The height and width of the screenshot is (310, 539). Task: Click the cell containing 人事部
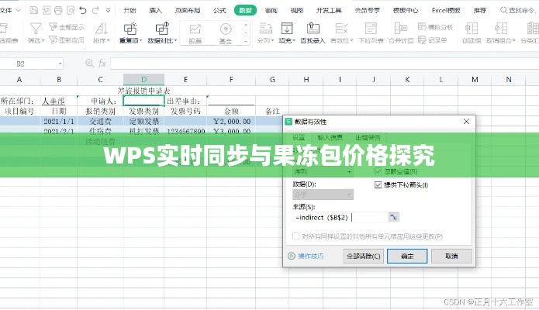pos(59,101)
